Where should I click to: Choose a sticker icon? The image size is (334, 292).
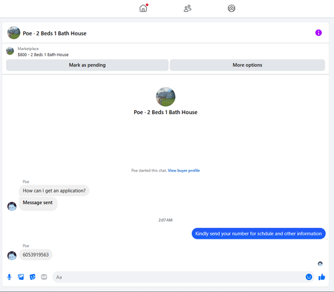click(x=33, y=277)
